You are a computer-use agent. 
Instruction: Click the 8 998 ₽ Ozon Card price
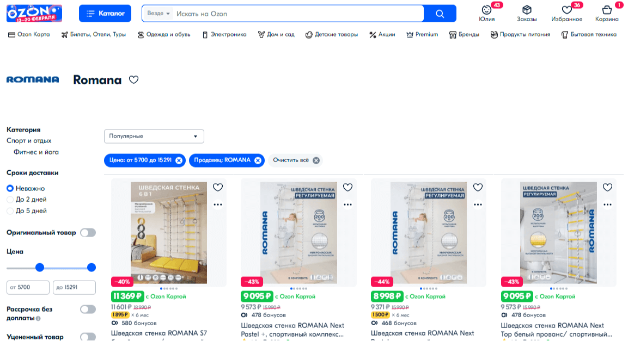click(x=387, y=296)
